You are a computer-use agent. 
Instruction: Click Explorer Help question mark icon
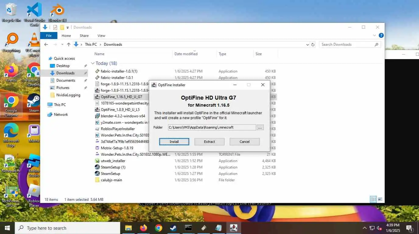pos(381,36)
